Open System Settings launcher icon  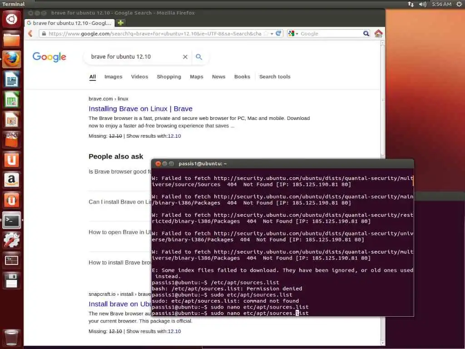11,240
